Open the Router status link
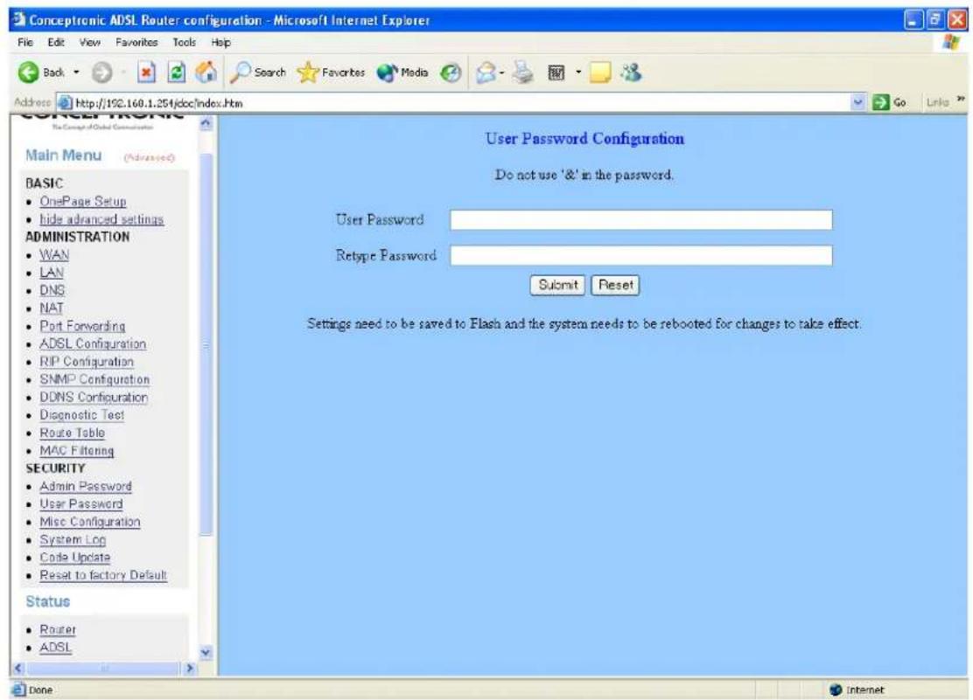Screen dimensions: 973x700 coord(58,630)
